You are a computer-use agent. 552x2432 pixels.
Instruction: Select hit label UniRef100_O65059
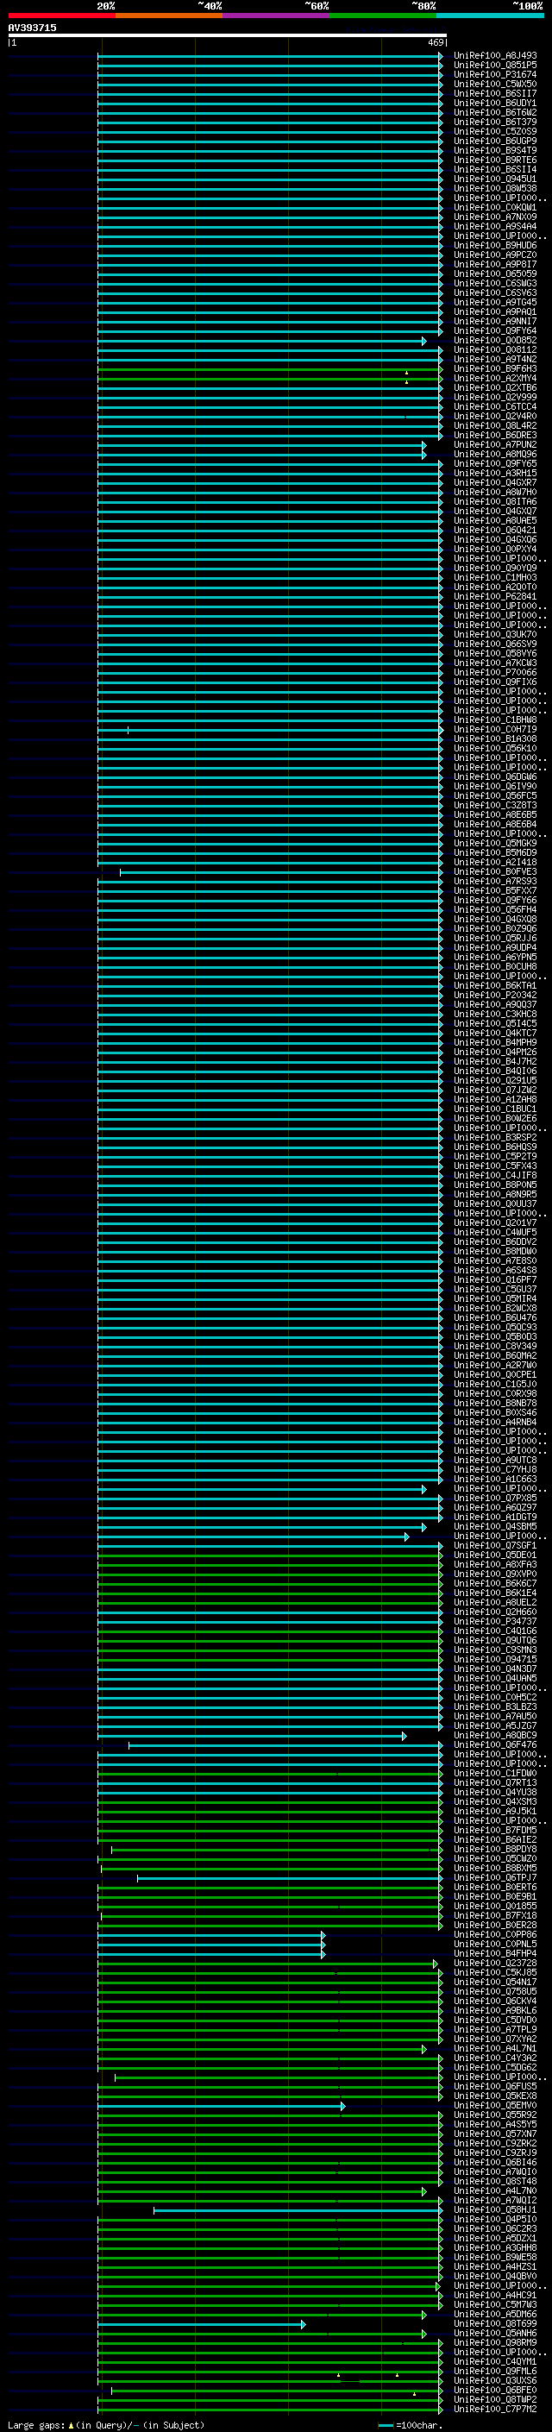pyautogui.click(x=495, y=273)
